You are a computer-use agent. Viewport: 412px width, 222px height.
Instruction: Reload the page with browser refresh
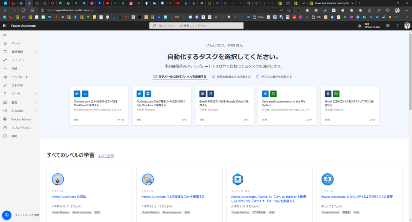23,10
